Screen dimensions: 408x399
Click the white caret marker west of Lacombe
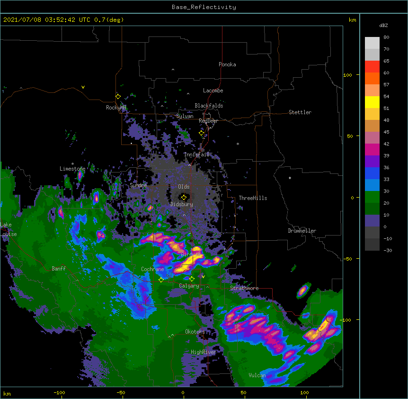pyautogui.click(x=188, y=93)
